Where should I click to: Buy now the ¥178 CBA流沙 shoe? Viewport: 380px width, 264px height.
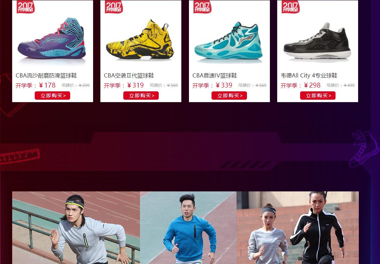pos(52,96)
